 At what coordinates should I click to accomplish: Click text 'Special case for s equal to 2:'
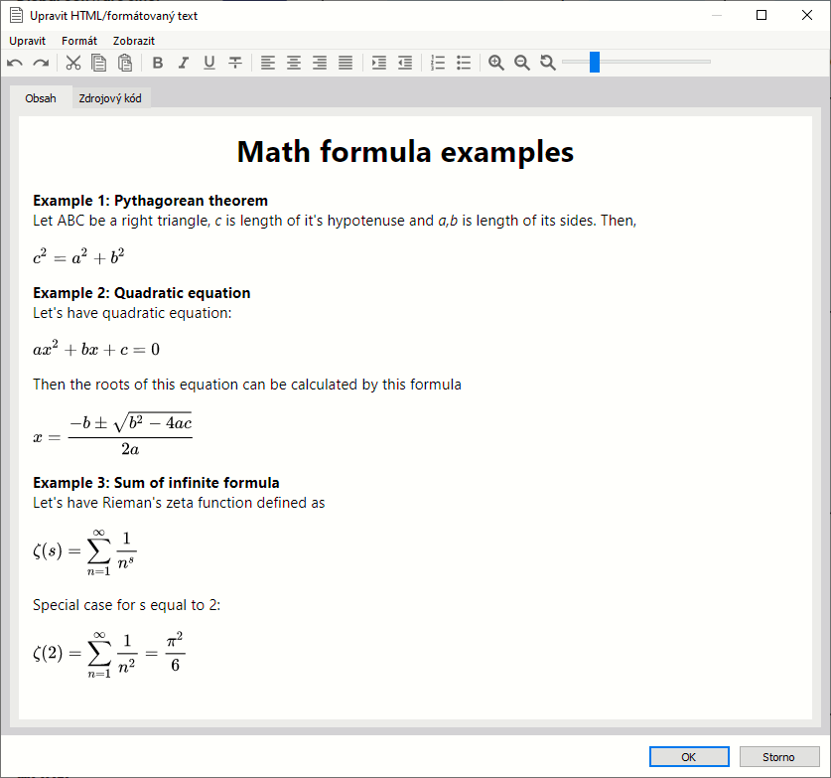[127, 605]
